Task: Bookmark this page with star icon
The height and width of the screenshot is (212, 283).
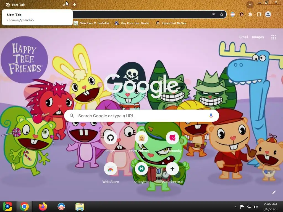Action: click(222, 15)
